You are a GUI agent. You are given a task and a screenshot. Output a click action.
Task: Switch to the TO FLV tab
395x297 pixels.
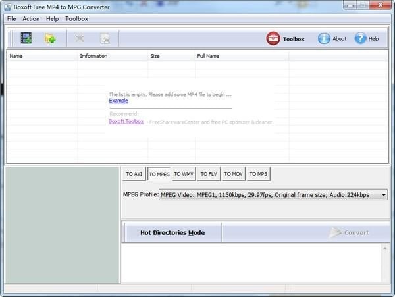(209, 174)
